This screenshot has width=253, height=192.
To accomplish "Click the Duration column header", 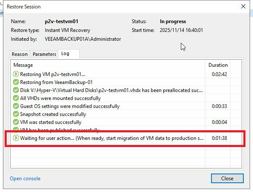I will (x=218, y=65).
